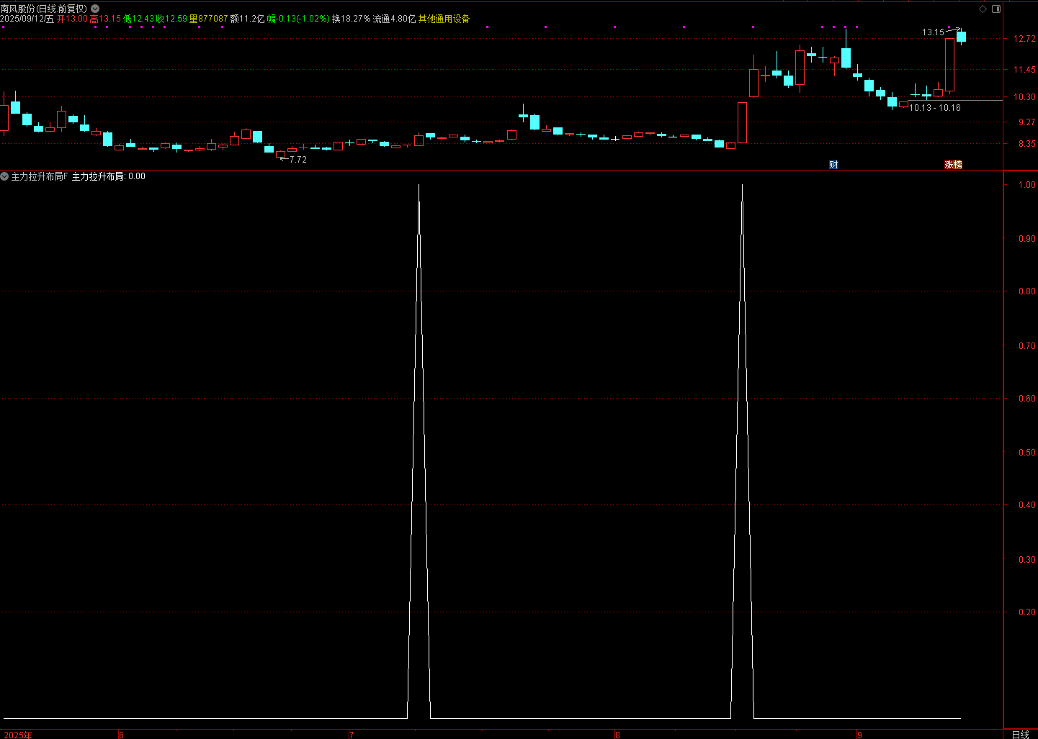Click the 日线 period button
Screen dimensions: 1038x739
1020,734
